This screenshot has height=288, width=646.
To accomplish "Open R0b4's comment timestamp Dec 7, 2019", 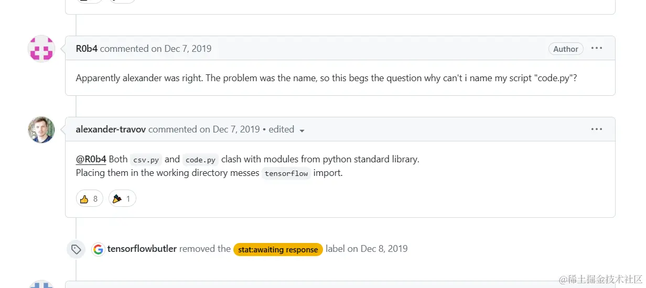I will [x=188, y=49].
